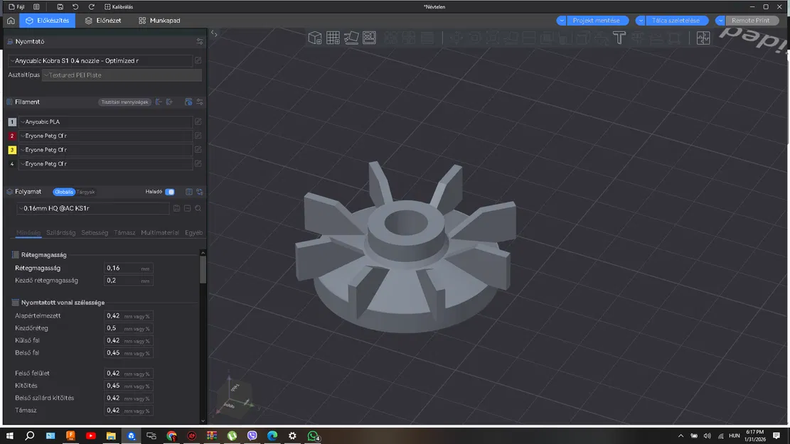Open filament 2 Eryone Petg dropdown

pos(106,136)
